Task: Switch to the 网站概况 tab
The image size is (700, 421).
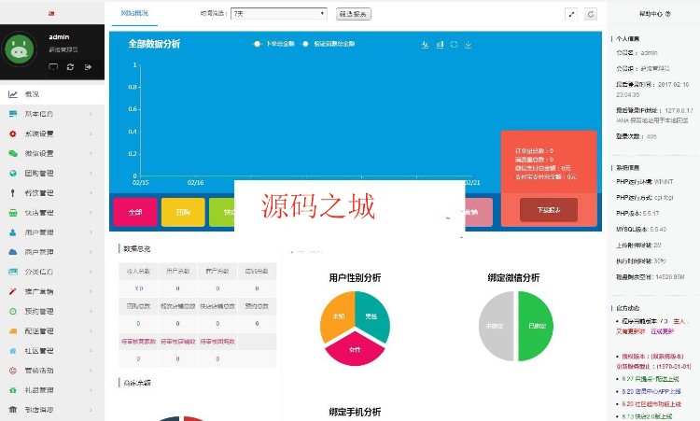Action: coord(134,13)
